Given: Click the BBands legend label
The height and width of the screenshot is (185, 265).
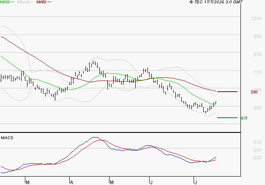Looking at the screenshot, I should point(24,2).
